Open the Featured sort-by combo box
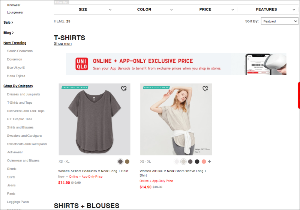This screenshot has height=210, width=300. click(279, 21)
